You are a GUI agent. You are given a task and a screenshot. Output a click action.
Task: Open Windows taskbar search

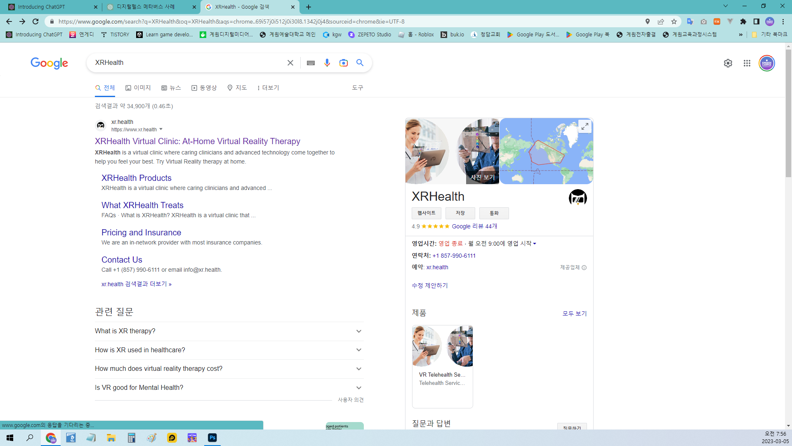30,438
